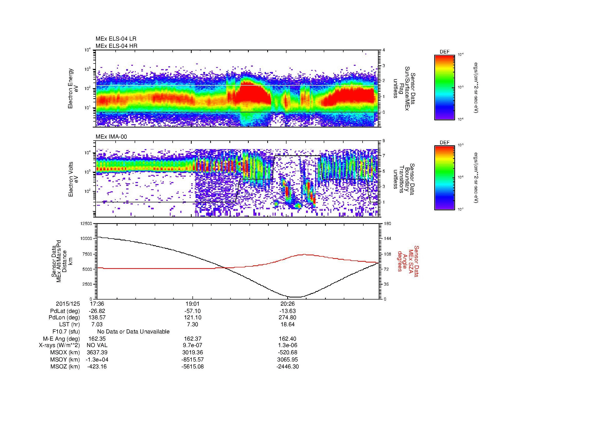Click LST value '7.03'
601x425 pixels.
(x=97, y=324)
